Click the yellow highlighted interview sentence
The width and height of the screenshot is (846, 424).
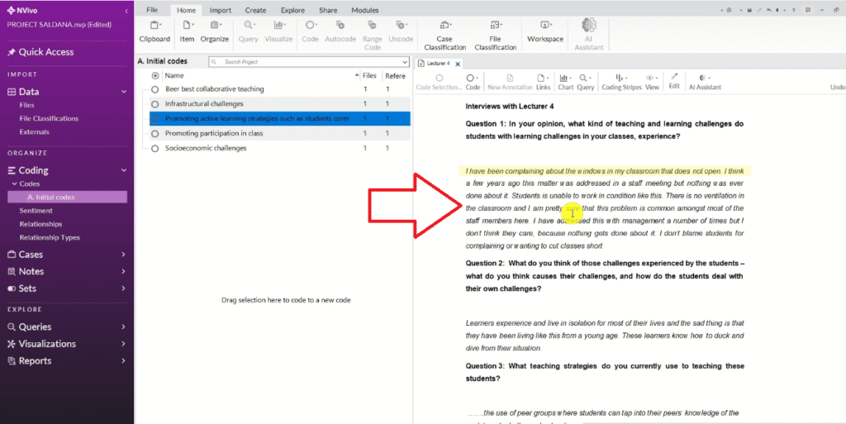click(x=603, y=171)
